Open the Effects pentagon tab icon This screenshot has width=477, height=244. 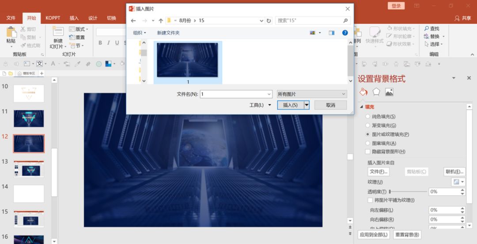click(376, 92)
